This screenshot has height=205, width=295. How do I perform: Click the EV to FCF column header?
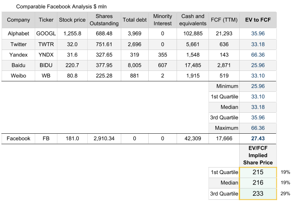click(x=257, y=20)
